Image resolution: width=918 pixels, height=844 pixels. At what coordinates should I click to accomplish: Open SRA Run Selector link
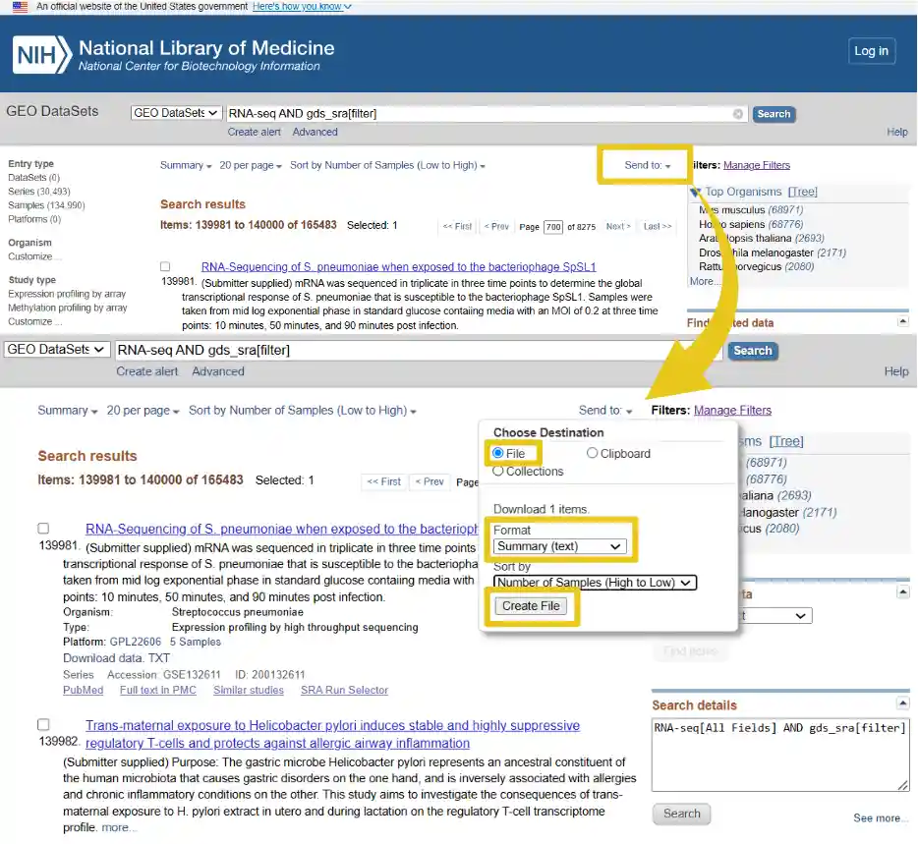(x=344, y=690)
